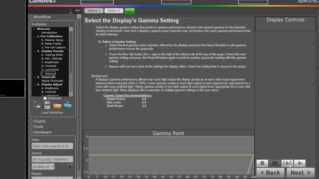Select D. Contrast under Display Presets
This screenshot has height=179, width=319.
tap(49, 66)
